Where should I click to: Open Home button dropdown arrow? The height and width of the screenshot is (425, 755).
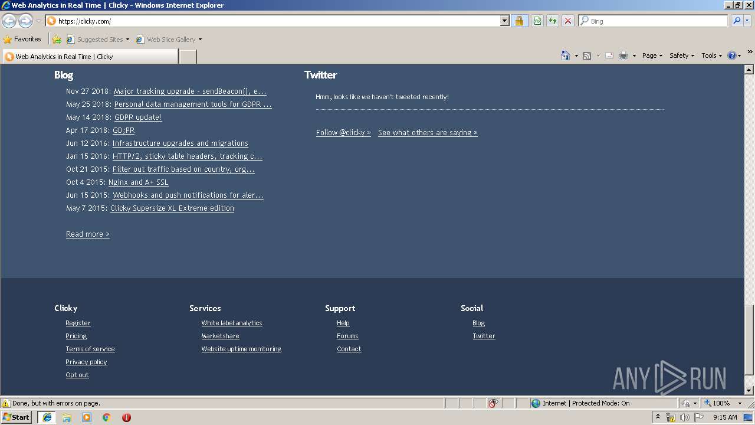click(576, 56)
